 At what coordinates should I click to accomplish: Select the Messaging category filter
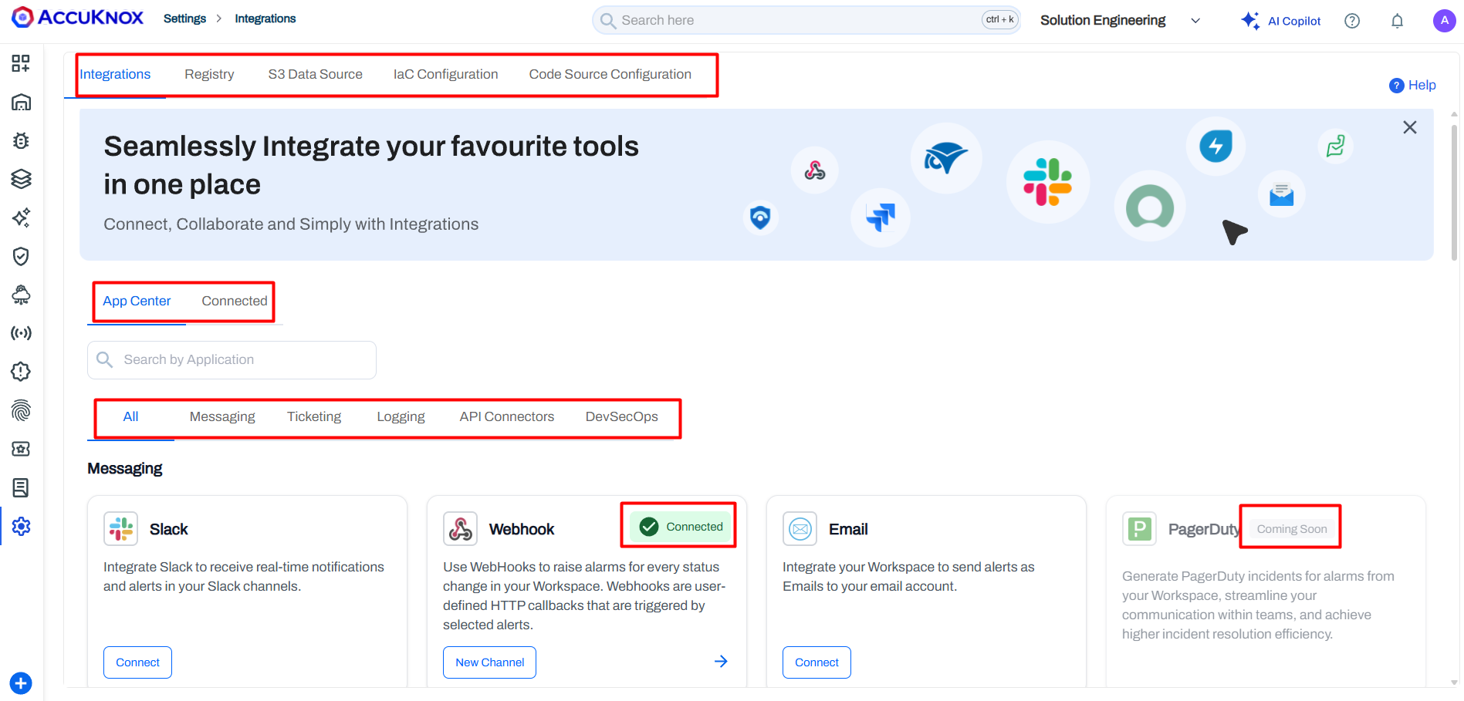(222, 416)
